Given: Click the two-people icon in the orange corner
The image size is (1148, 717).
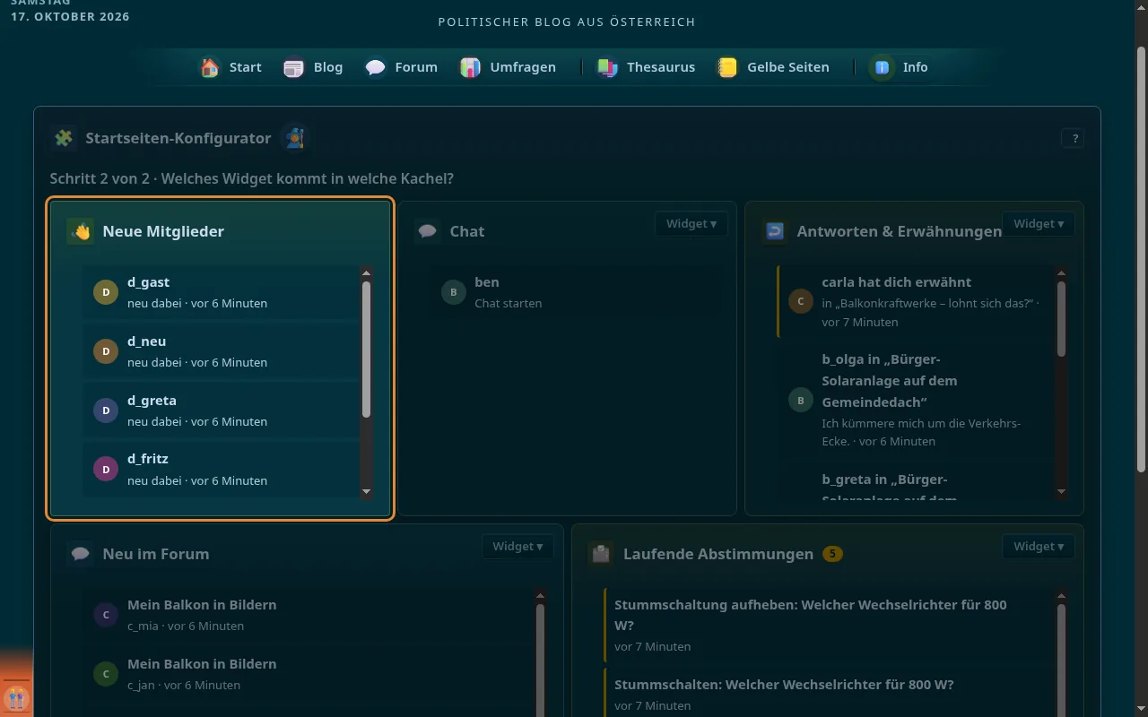Looking at the screenshot, I should click(x=16, y=697).
